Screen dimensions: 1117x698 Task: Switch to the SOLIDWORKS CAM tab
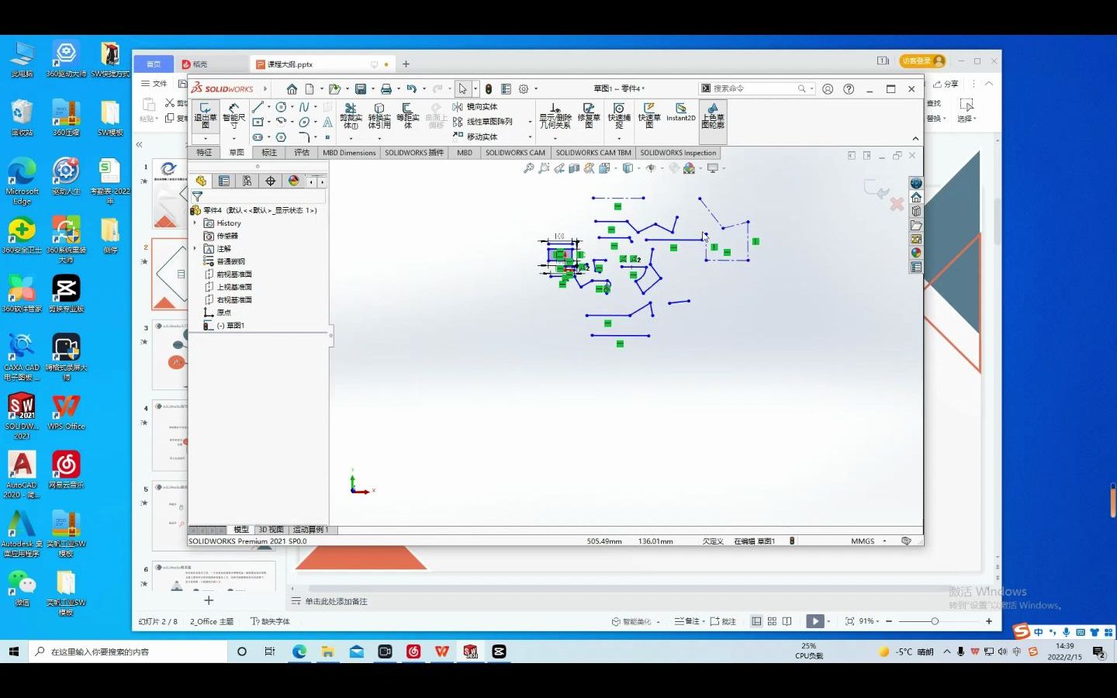click(x=514, y=153)
